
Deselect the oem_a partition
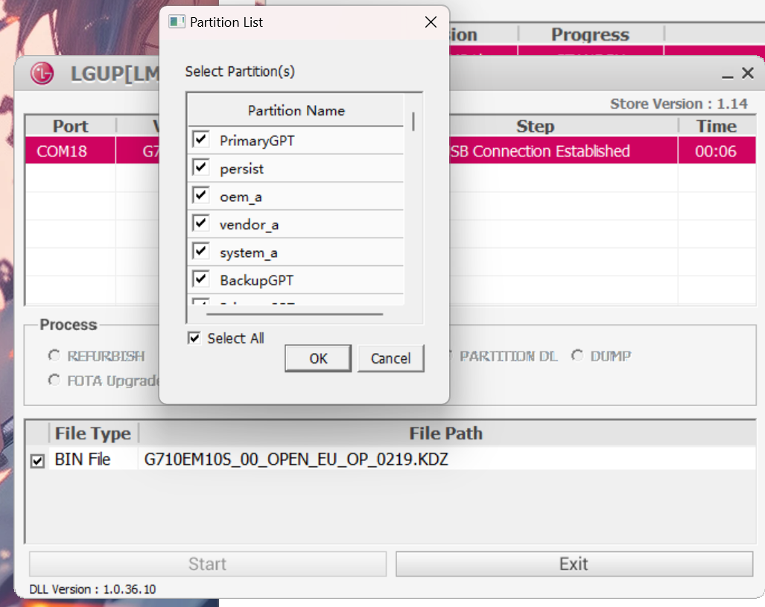[x=200, y=196]
